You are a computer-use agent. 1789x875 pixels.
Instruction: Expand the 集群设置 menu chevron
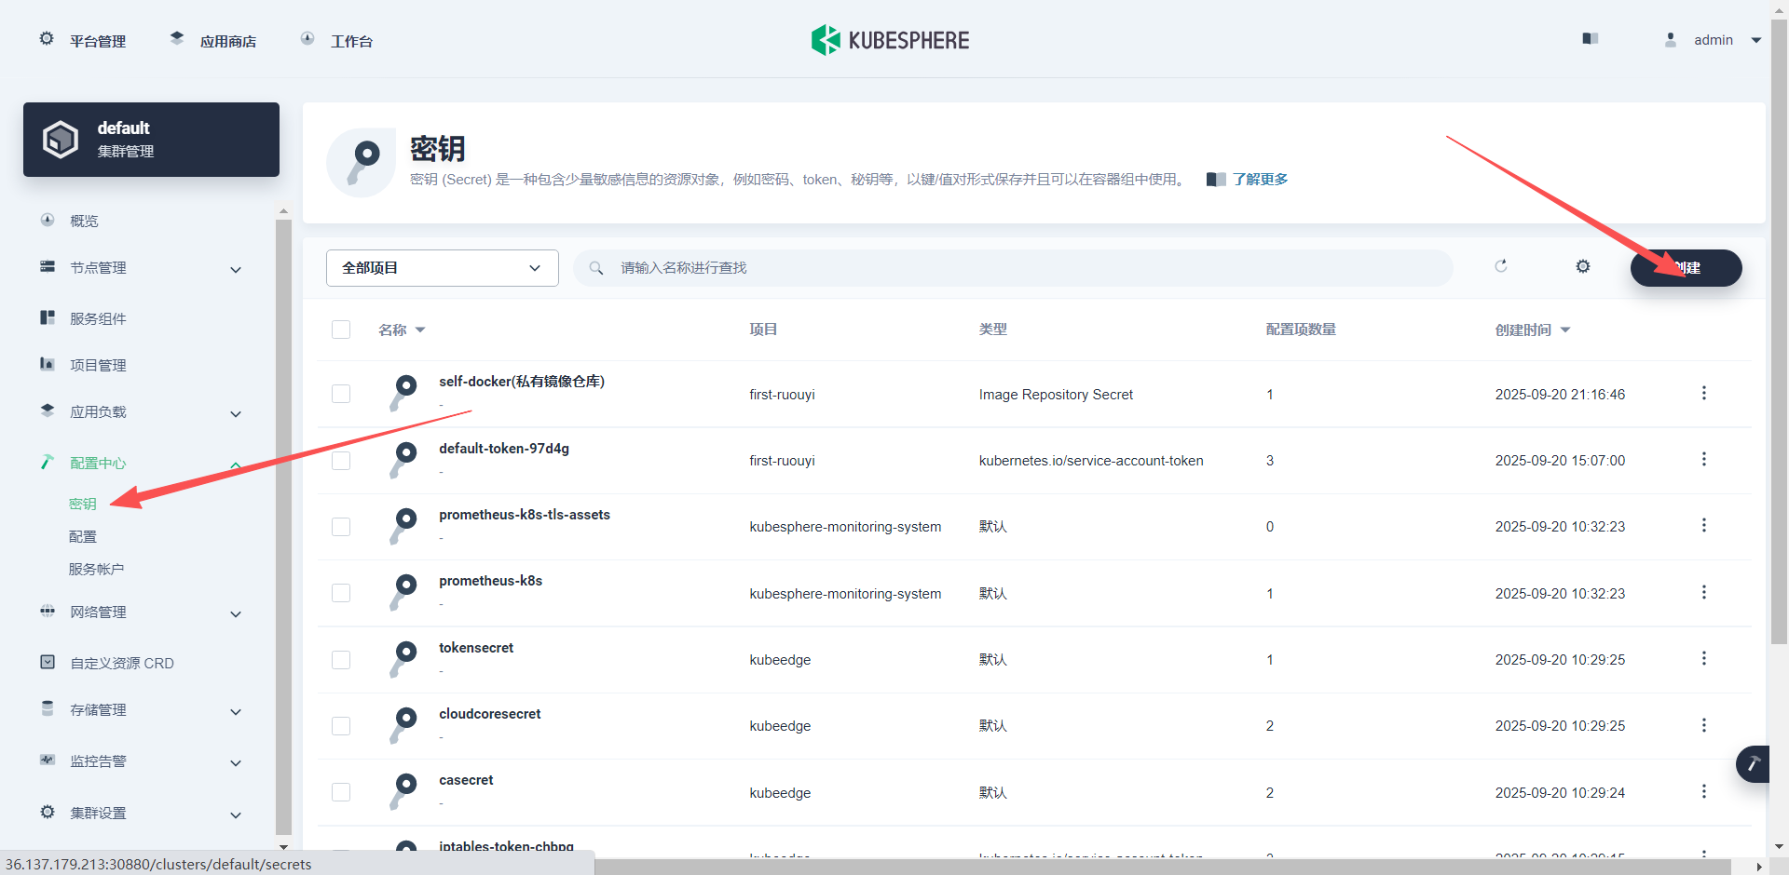(236, 815)
